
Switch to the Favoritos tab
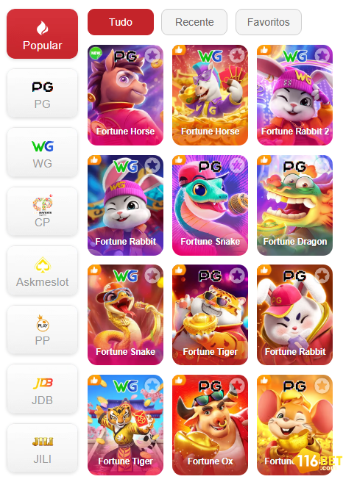tap(269, 22)
